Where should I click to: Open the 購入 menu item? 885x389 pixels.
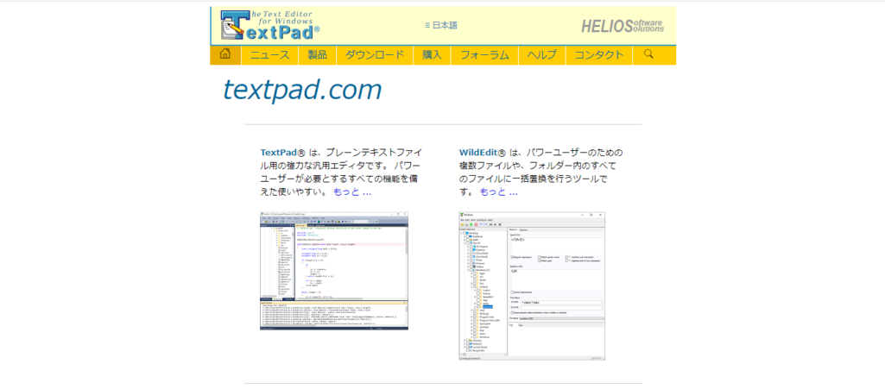tap(433, 54)
